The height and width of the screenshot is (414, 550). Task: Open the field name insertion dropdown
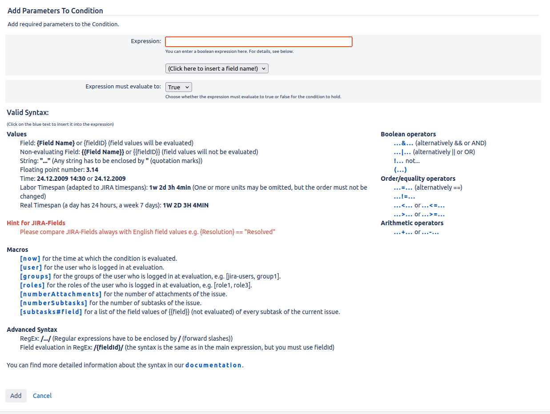pyautogui.click(x=217, y=68)
